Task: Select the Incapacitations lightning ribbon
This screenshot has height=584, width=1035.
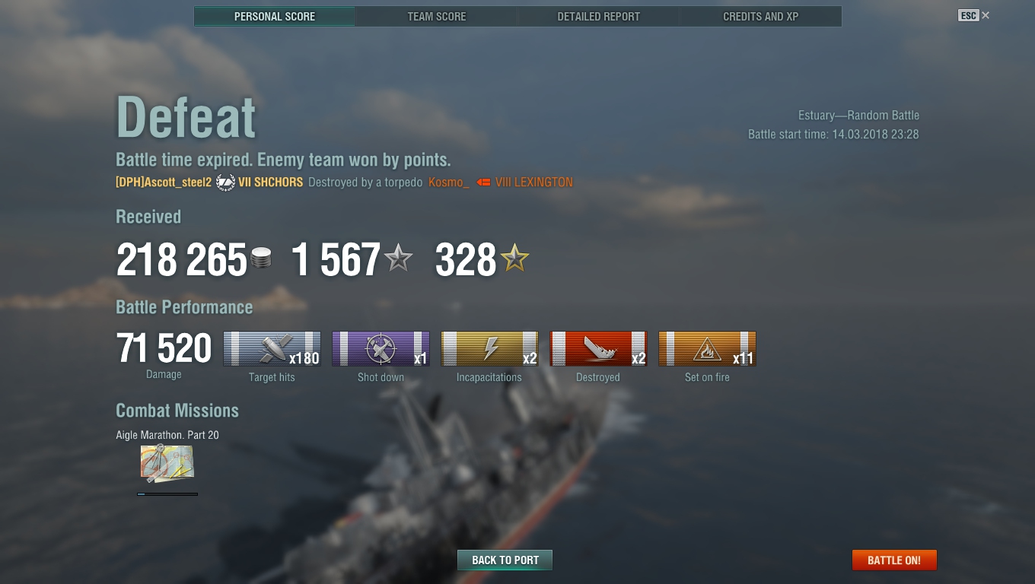Action: click(489, 348)
